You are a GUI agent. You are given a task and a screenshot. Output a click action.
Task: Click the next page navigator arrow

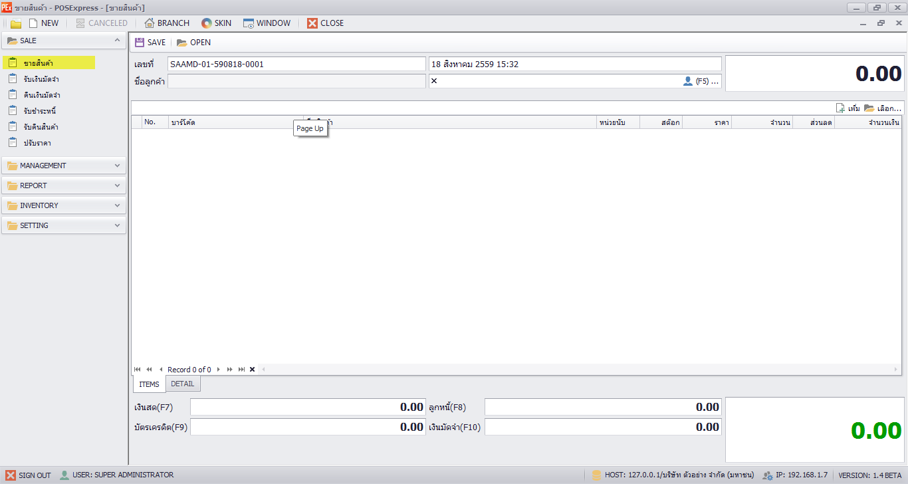pyautogui.click(x=230, y=370)
